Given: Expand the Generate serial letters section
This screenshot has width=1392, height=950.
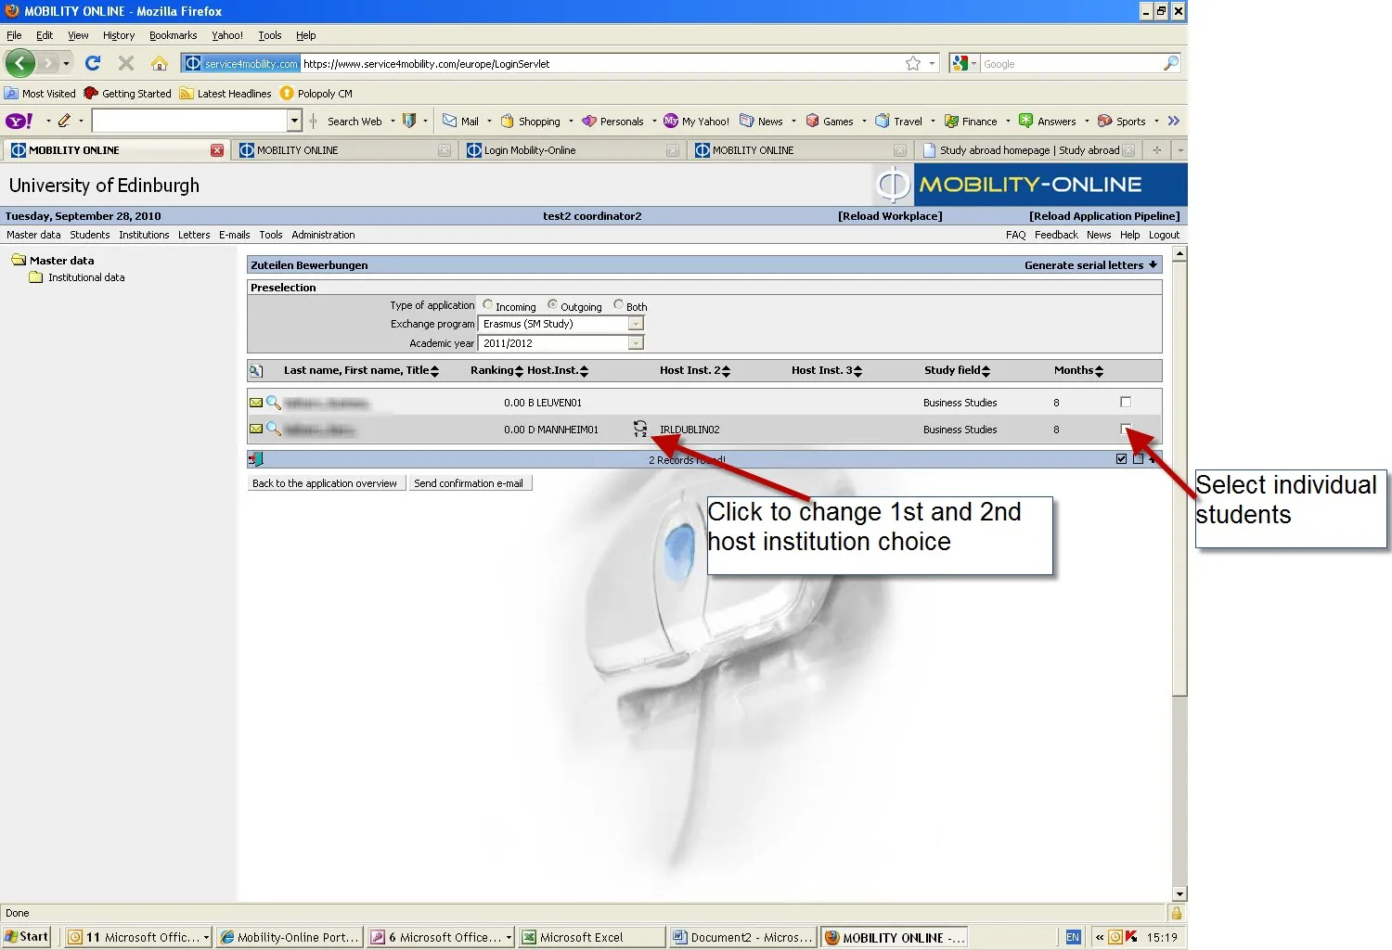Looking at the screenshot, I should coord(1153,265).
